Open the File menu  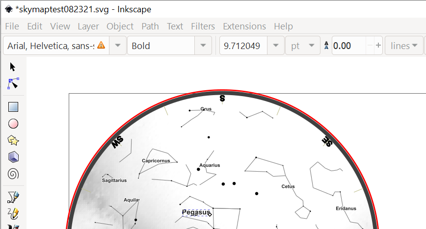click(x=12, y=26)
